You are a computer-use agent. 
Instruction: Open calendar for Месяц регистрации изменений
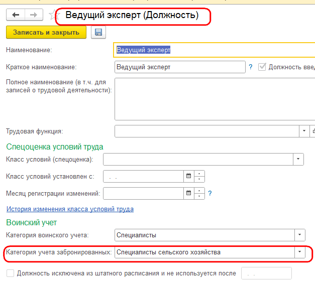click(188, 193)
